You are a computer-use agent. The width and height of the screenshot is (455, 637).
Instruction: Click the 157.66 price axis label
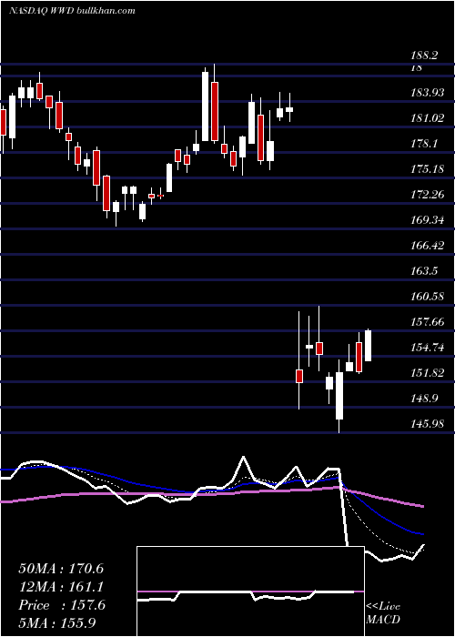point(428,322)
